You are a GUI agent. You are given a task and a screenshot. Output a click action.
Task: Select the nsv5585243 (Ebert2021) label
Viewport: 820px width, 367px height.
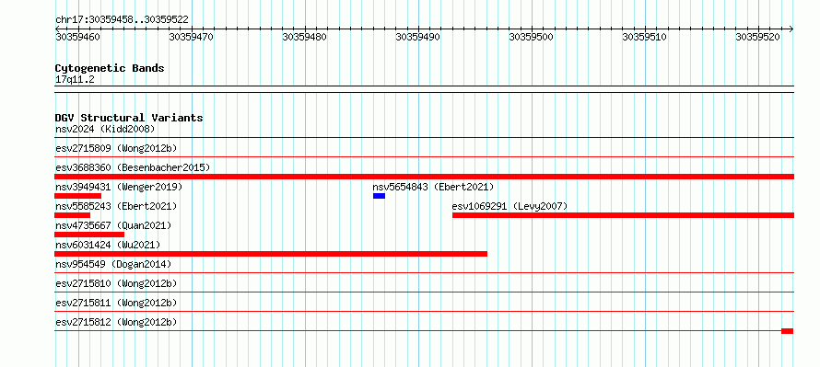tap(116, 206)
